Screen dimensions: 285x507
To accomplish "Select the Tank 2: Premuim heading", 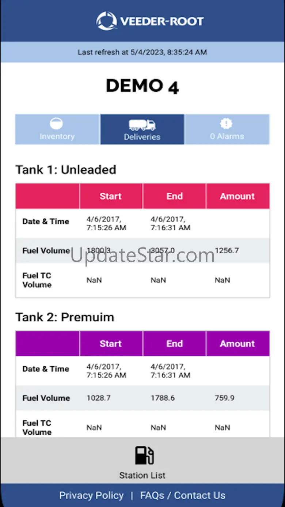I will click(65, 317).
